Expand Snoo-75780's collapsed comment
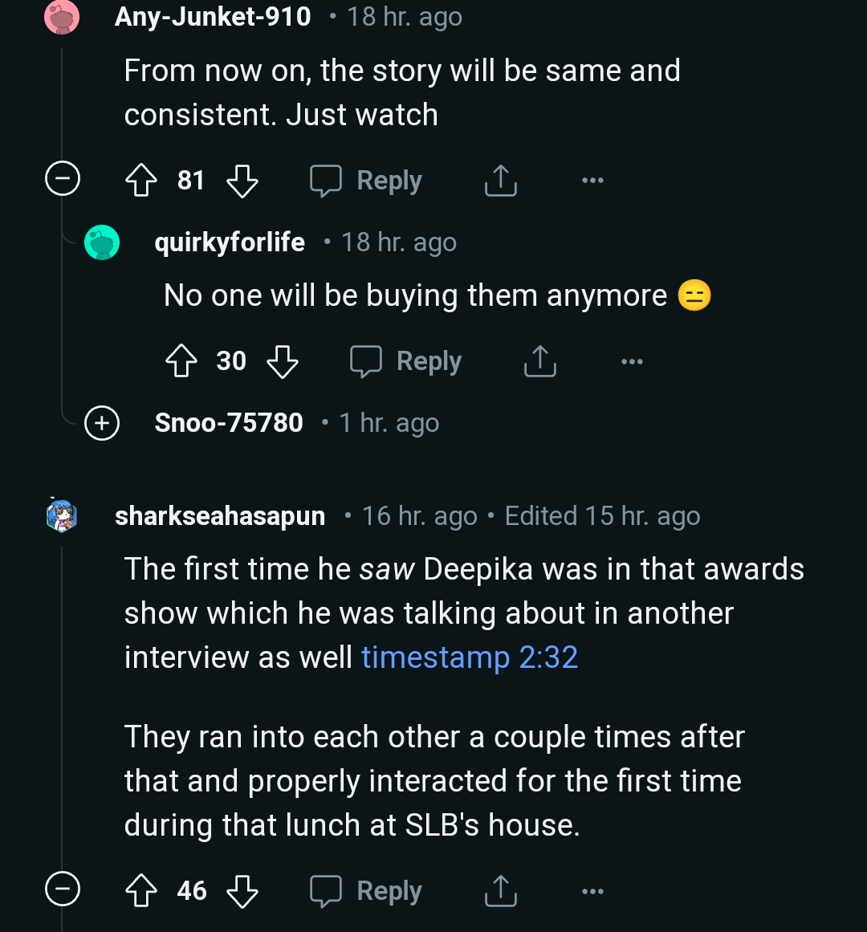This screenshot has height=932, width=867. tap(100, 423)
